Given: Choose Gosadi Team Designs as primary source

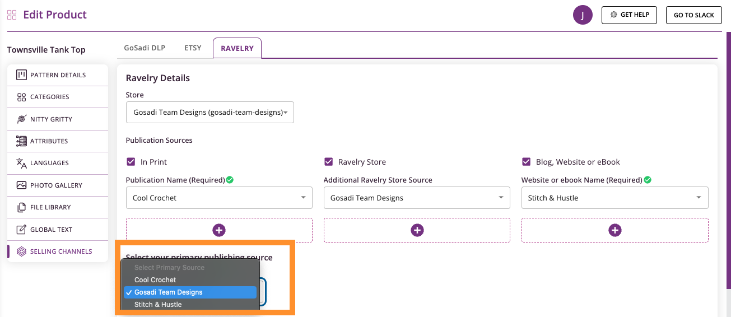Looking at the screenshot, I should (x=190, y=292).
